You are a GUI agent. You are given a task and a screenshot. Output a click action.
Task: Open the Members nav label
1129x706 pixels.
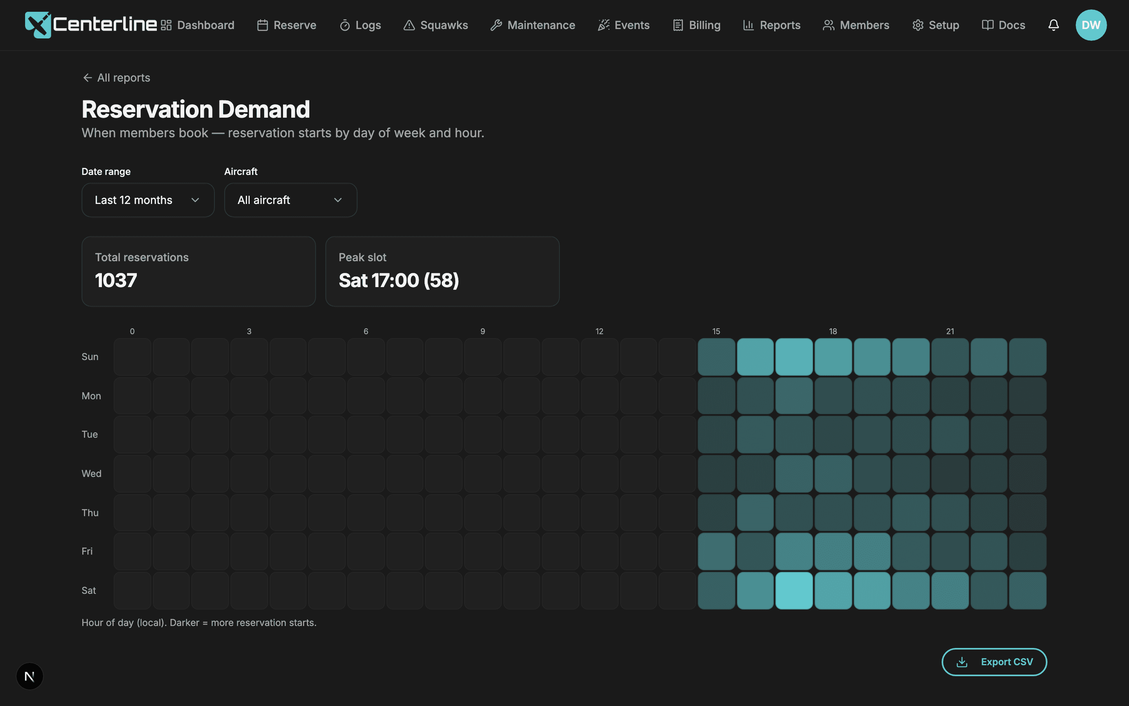(864, 25)
